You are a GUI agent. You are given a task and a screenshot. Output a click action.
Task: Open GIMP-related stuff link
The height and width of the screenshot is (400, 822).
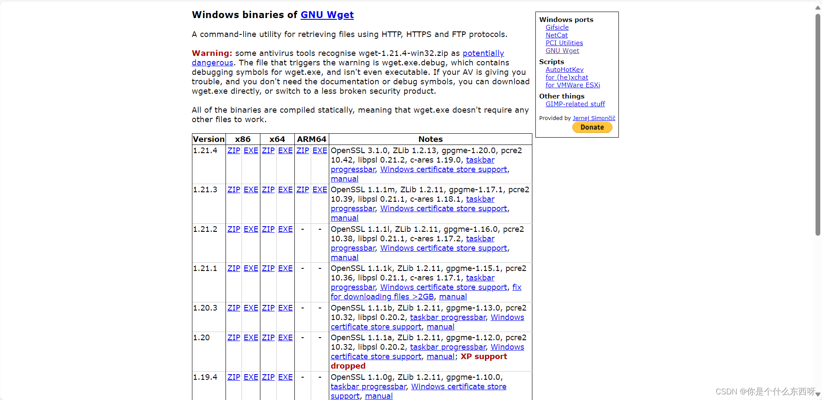(x=575, y=104)
